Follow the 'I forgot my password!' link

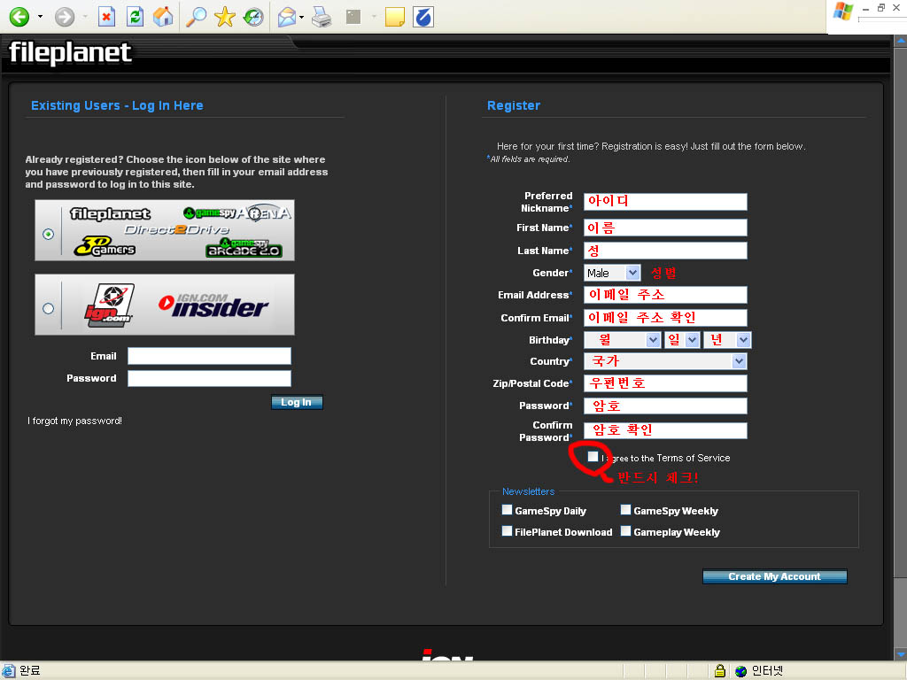(75, 421)
